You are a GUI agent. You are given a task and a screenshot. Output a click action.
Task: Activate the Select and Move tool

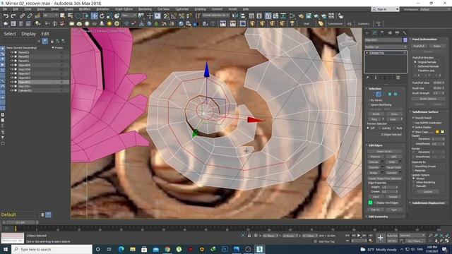click(94, 16)
